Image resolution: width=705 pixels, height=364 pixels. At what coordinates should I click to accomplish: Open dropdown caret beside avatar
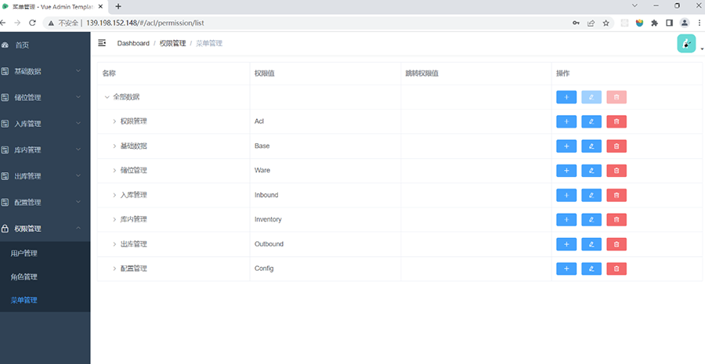702,49
